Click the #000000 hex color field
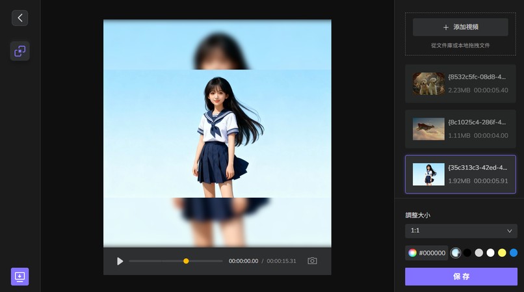 coord(432,253)
